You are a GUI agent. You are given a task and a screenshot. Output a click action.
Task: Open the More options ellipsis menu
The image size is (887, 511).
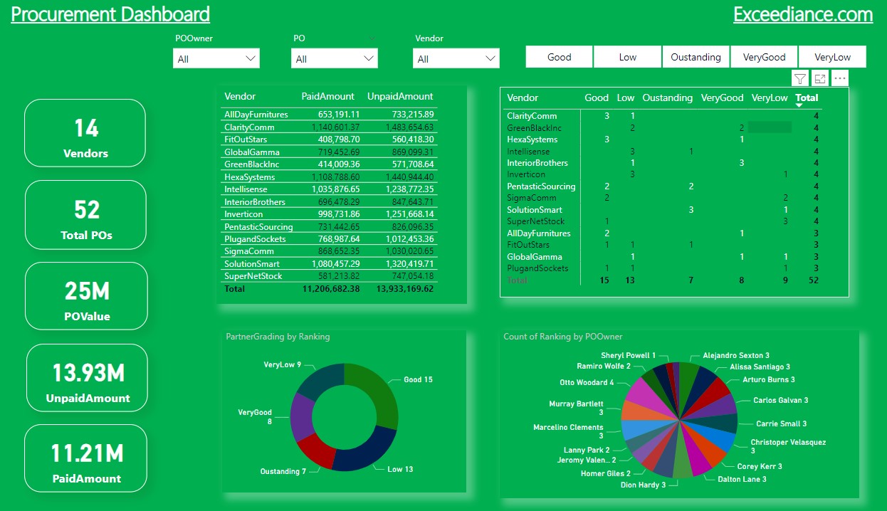pos(839,78)
